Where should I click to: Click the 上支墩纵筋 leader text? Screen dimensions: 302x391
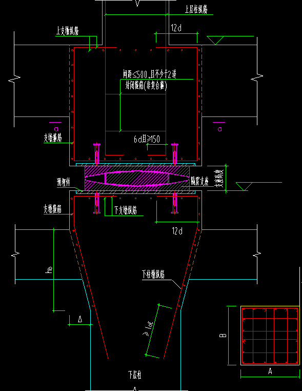pyautogui.click(x=68, y=31)
